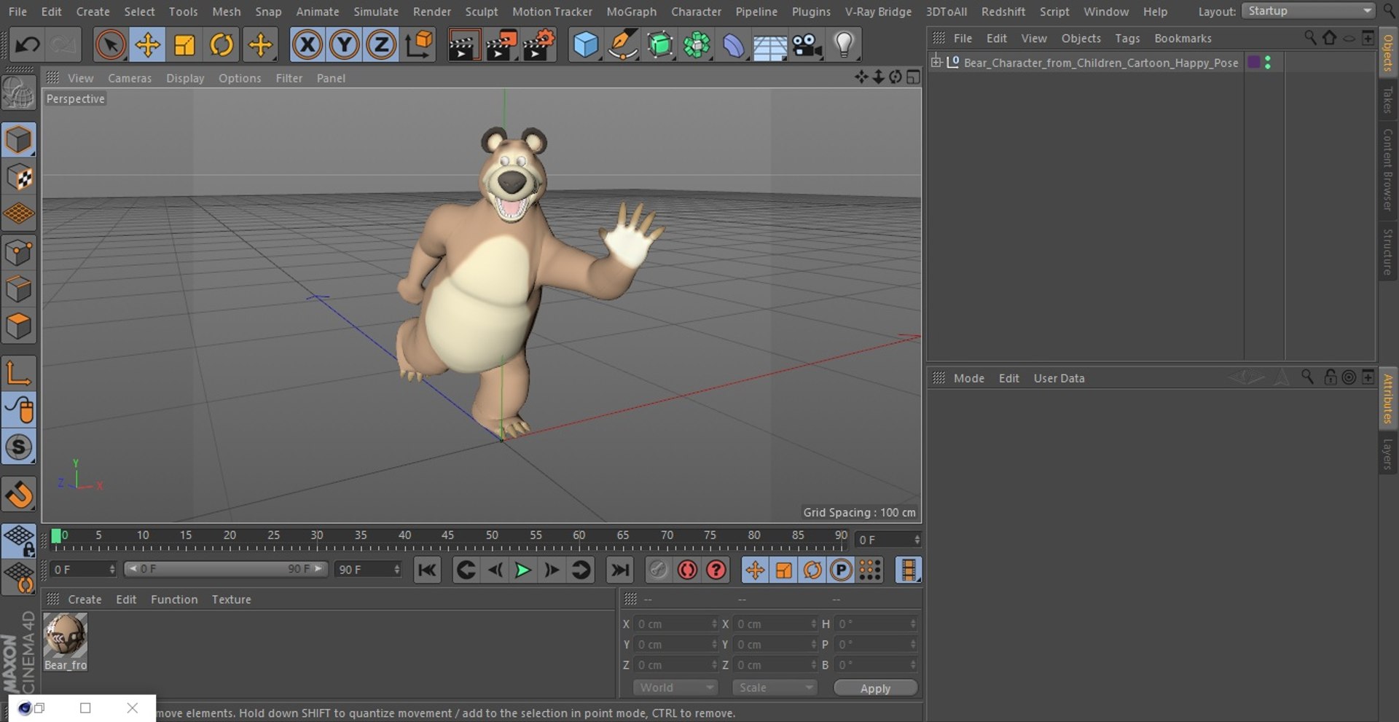Select Edges mode in left sidebar

click(19, 289)
